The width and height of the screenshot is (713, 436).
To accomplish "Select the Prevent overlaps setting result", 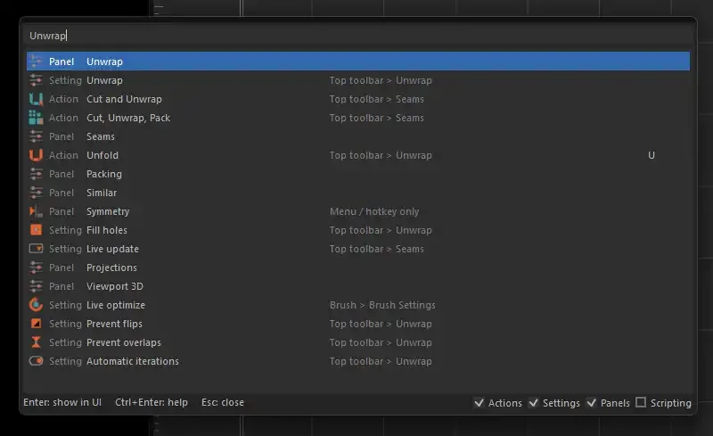I will 358,342.
